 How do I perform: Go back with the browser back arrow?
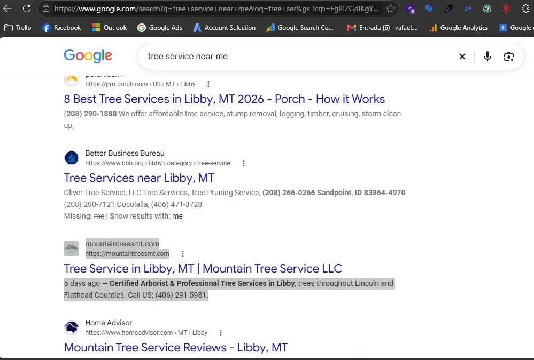coord(7,9)
